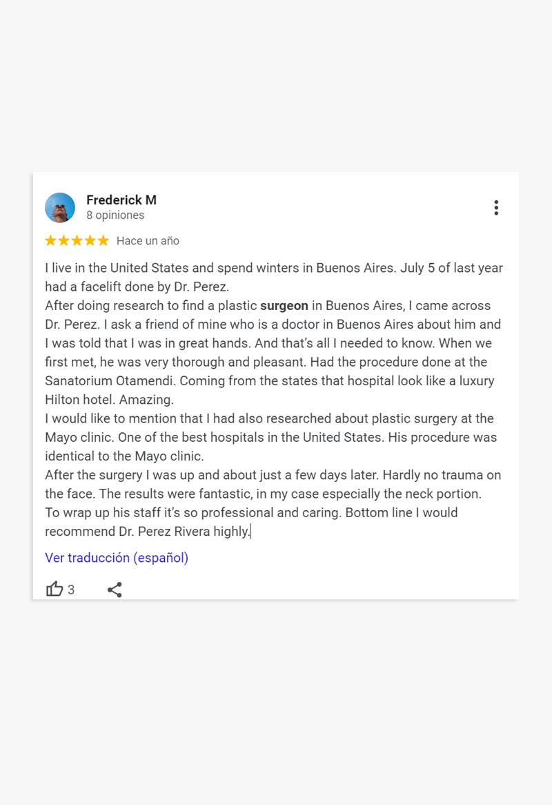Click the first yellow rating star
552x805 pixels.
tap(51, 241)
